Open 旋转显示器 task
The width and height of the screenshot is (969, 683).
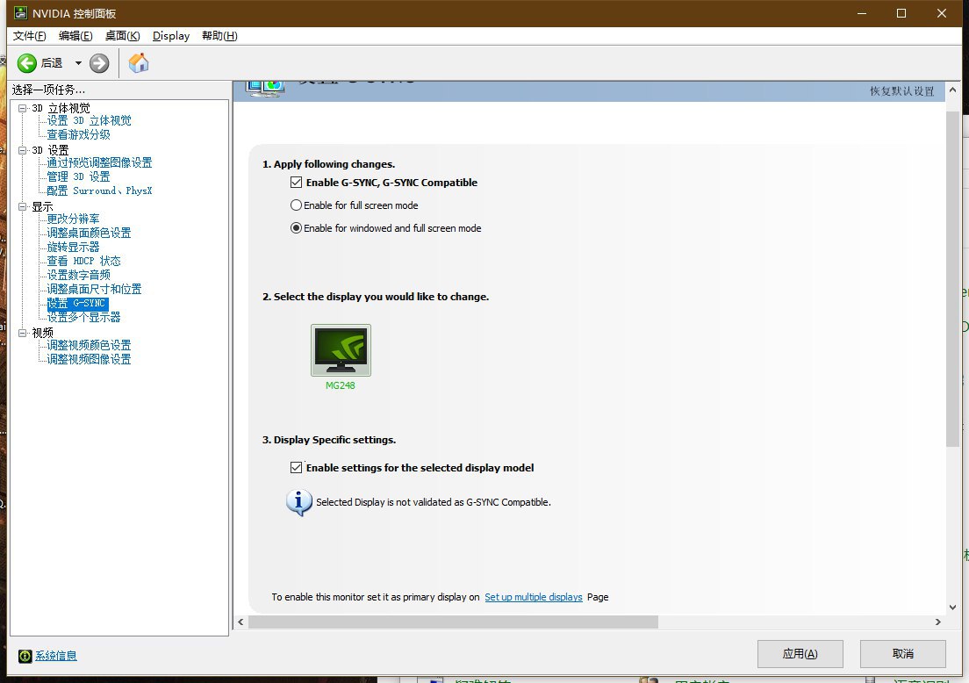pos(73,248)
